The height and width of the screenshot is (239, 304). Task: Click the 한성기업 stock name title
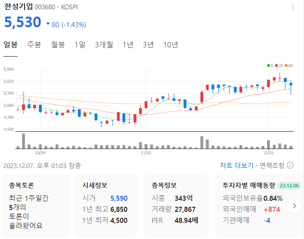click(x=18, y=7)
